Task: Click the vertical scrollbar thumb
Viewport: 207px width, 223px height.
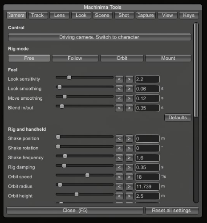Action: pyautogui.click(x=196, y=70)
